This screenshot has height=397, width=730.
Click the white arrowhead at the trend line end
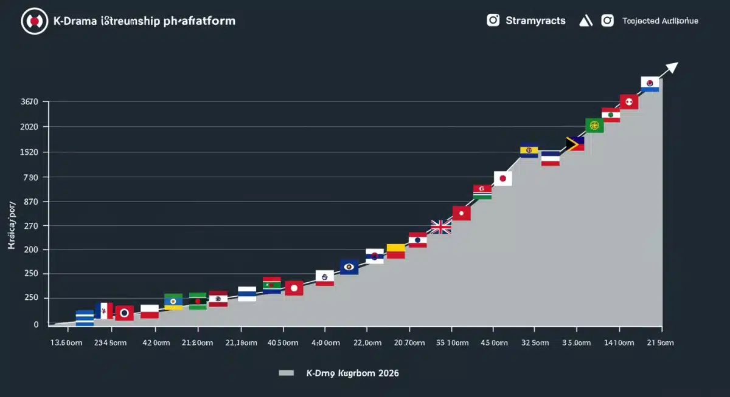(672, 67)
